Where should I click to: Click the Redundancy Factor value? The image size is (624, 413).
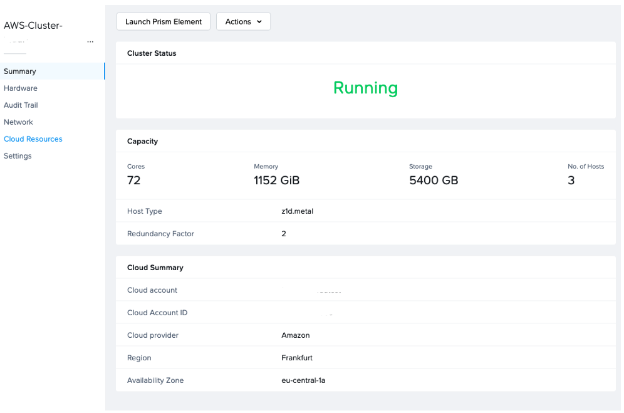point(284,233)
